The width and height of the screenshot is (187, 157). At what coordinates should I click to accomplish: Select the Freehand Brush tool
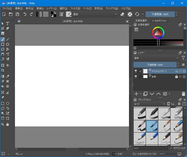point(3,40)
